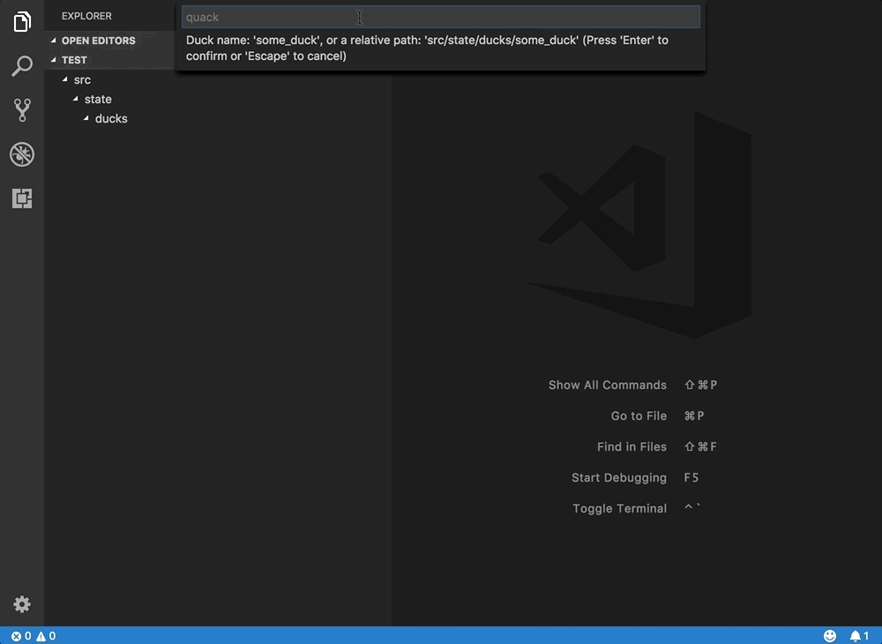This screenshot has height=644, width=882.
Task: Click the Duck name prompt description
Action: [427, 48]
